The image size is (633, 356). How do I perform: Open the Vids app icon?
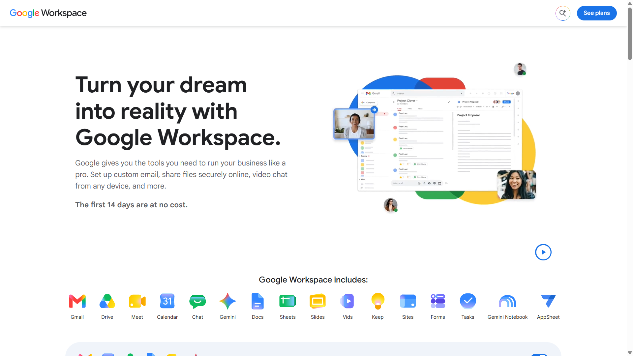coord(347,301)
